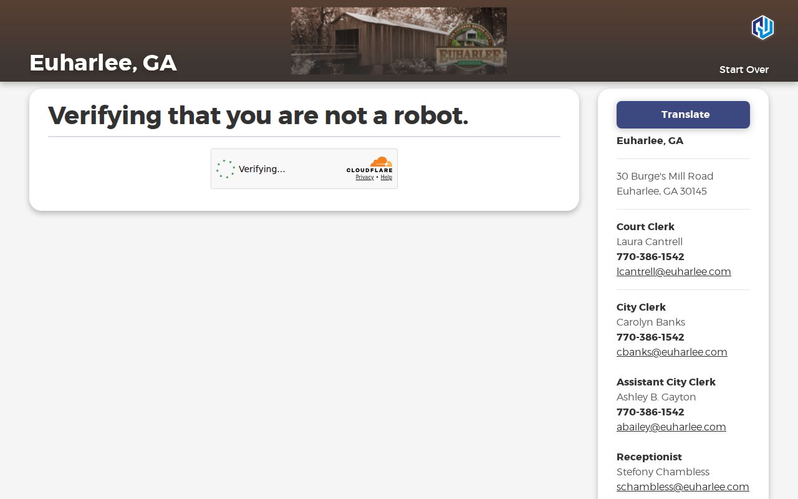This screenshot has height=499, width=798.
Task: Click the City Clerk label
Action: pyautogui.click(x=641, y=308)
